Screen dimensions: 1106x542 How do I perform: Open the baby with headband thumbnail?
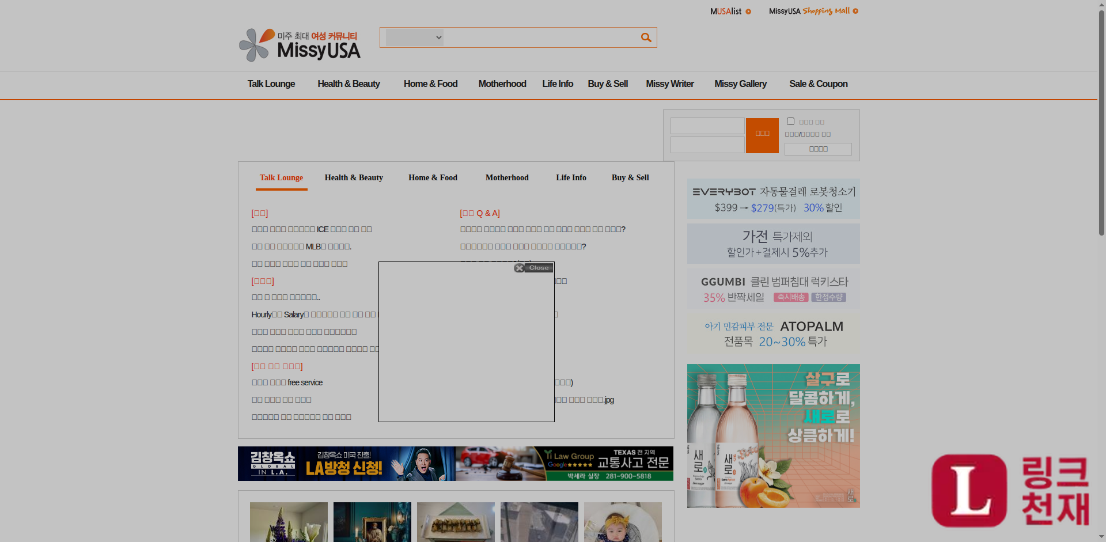pyautogui.click(x=623, y=522)
